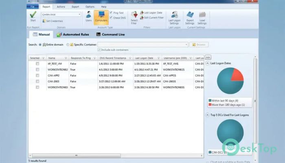The width and height of the screenshot is (285, 163).
Task: Click the 3/26/2013 6:30:50 PM logon cell
Action: point(147,87)
